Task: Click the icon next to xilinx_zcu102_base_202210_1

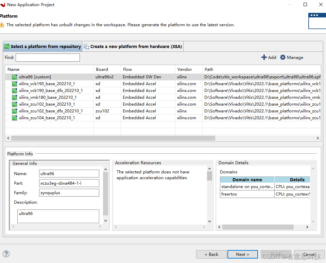Action: click(15, 104)
